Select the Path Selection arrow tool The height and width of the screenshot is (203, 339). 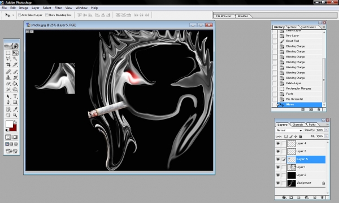[x=8, y=96]
